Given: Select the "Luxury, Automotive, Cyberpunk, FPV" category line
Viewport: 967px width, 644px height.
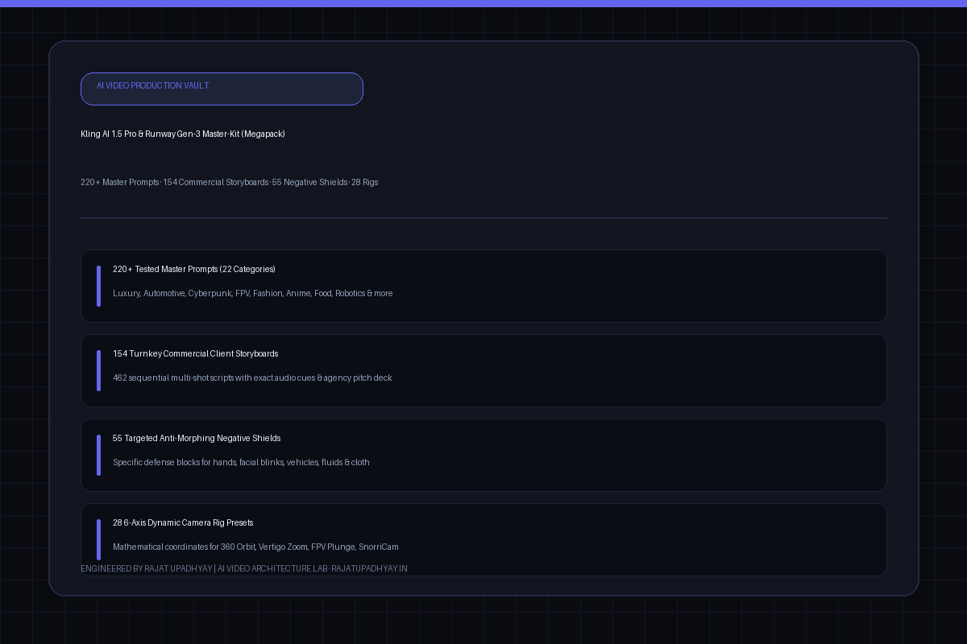Looking at the screenshot, I should (253, 293).
